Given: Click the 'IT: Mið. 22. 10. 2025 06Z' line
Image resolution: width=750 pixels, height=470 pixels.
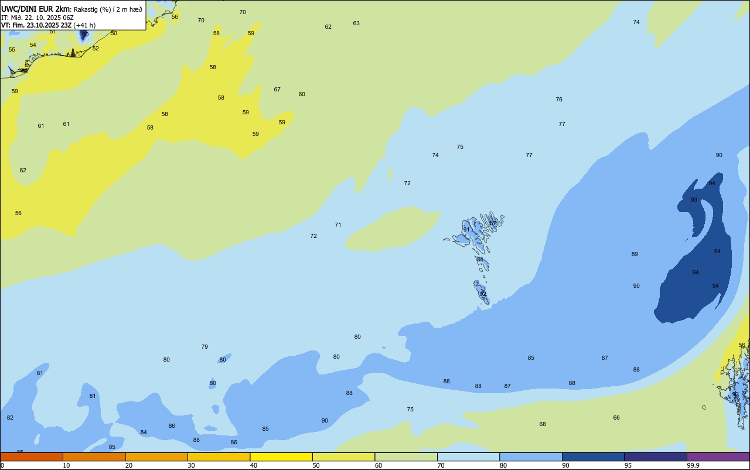Looking at the screenshot, I should point(37,18).
